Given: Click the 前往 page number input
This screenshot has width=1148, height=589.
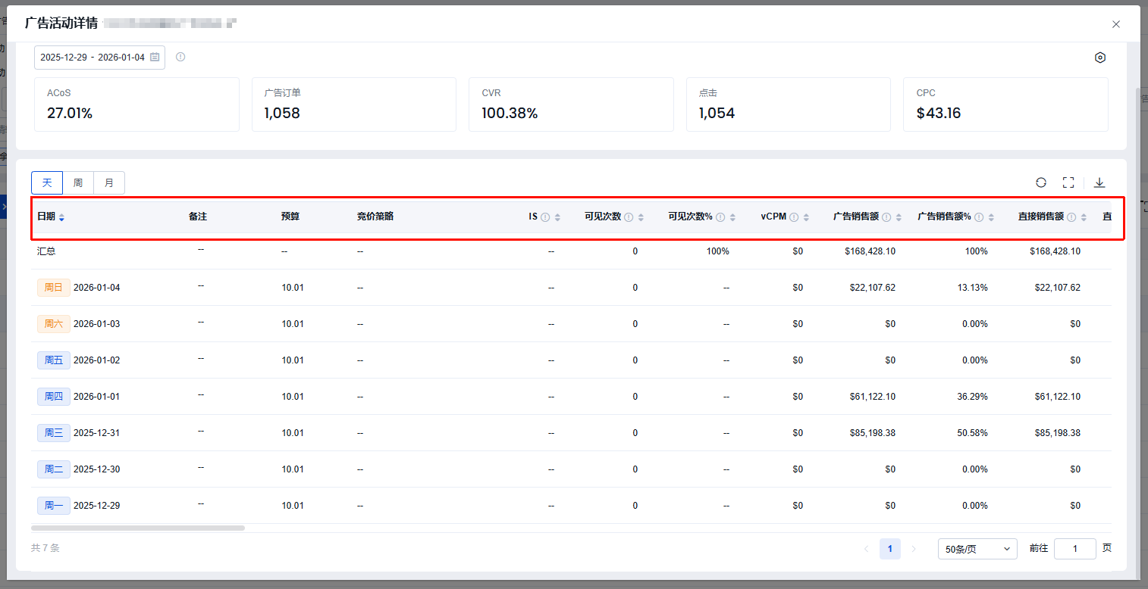Looking at the screenshot, I should click(x=1074, y=549).
